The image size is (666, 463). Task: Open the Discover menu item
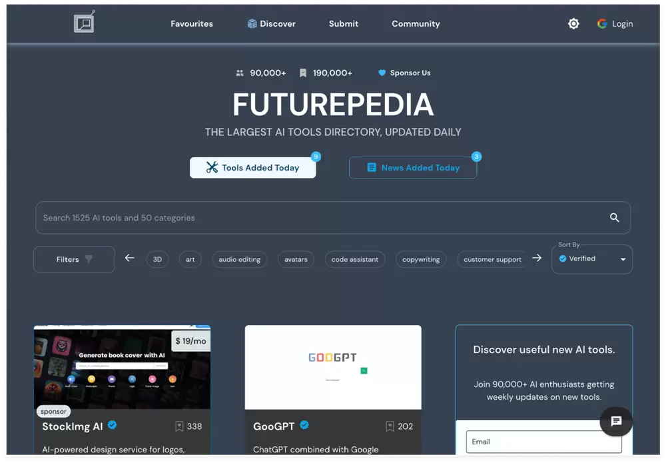[x=272, y=24]
